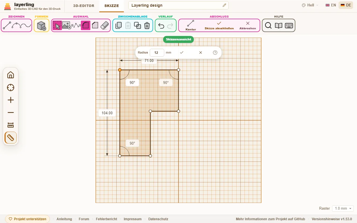Click the layerling logo
The height and width of the screenshot is (223, 357).
pyautogui.click(x=32, y=6)
